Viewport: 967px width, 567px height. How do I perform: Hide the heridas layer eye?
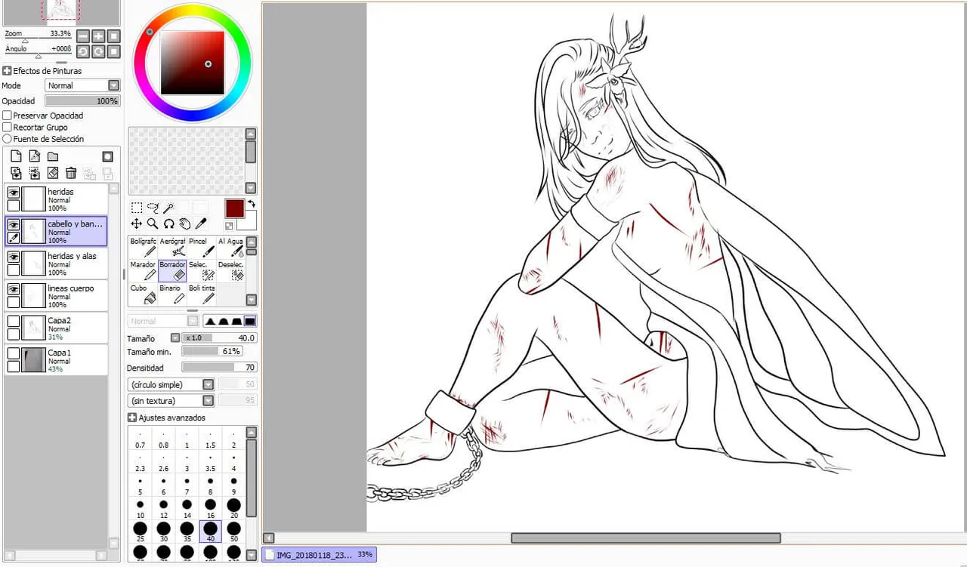[x=14, y=193]
